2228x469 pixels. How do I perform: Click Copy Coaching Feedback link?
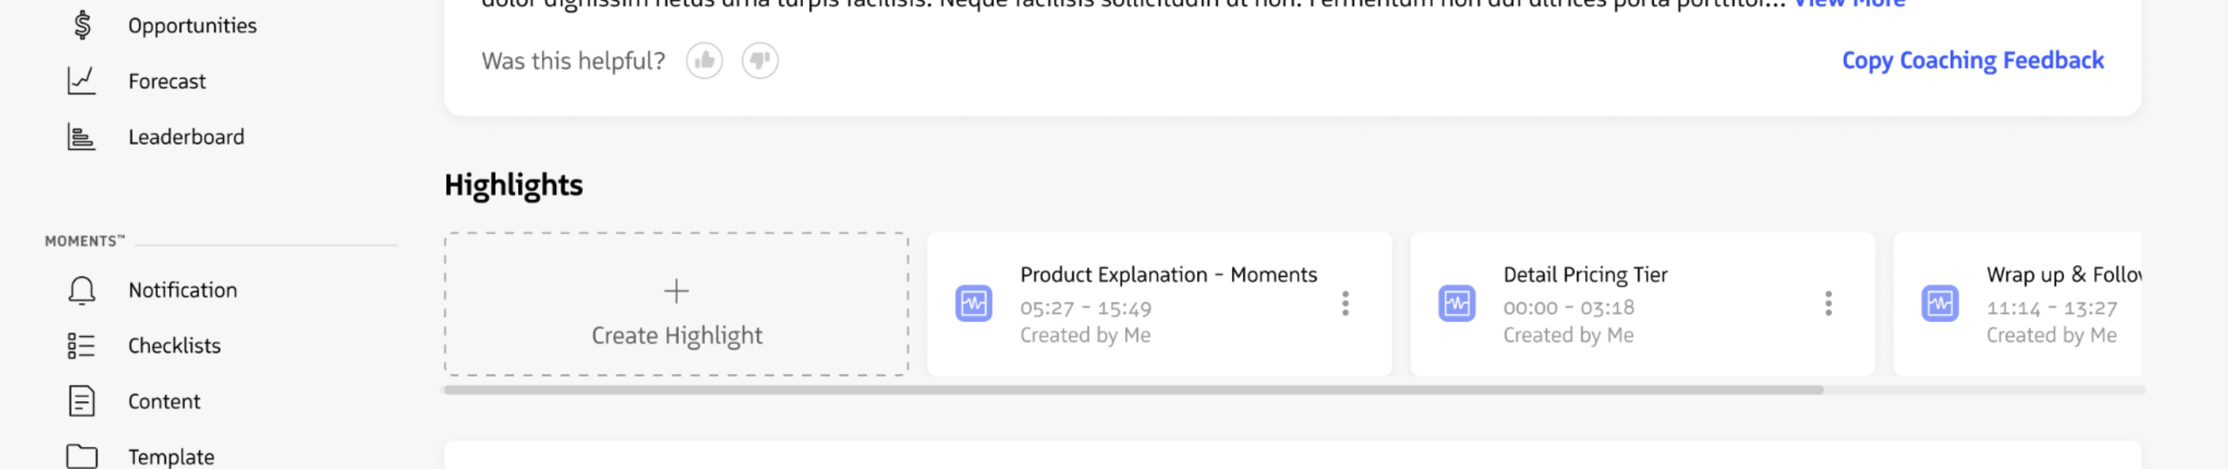[x=1972, y=61]
